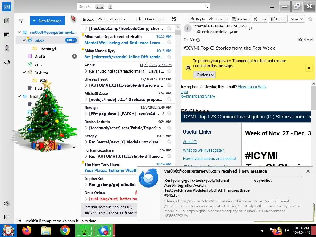Expand the nodejs/node v21.4.0 thread
316x237 pixels.
pyautogui.click(x=86, y=99)
